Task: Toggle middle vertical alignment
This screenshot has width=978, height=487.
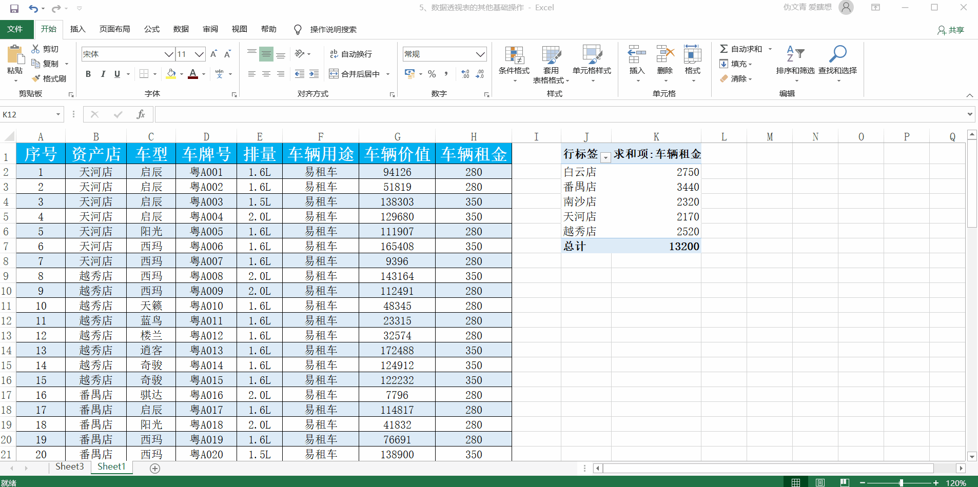Action: [266, 54]
